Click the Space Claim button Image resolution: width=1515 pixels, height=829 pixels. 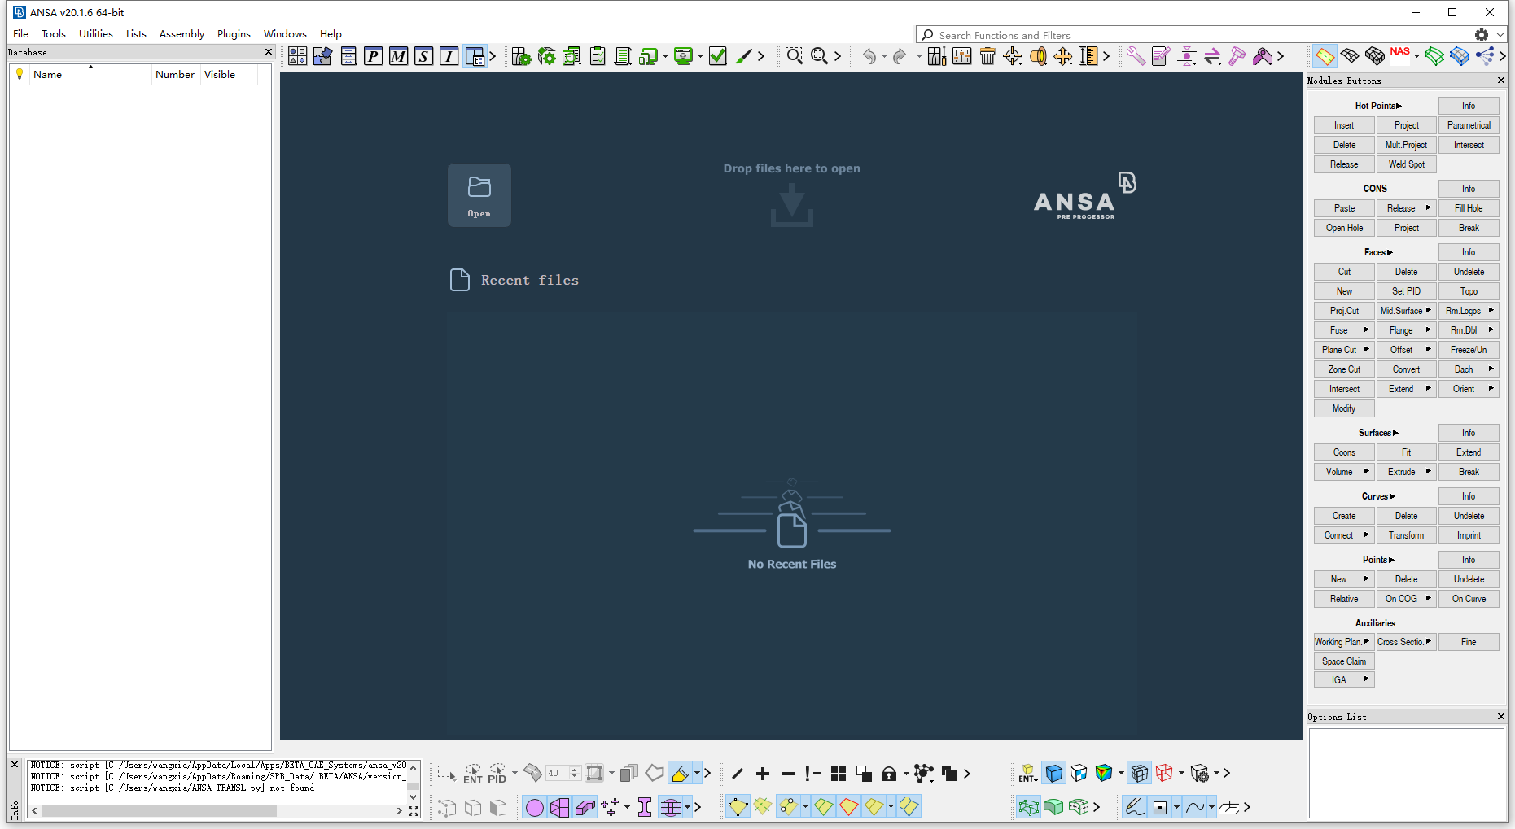1344,661
